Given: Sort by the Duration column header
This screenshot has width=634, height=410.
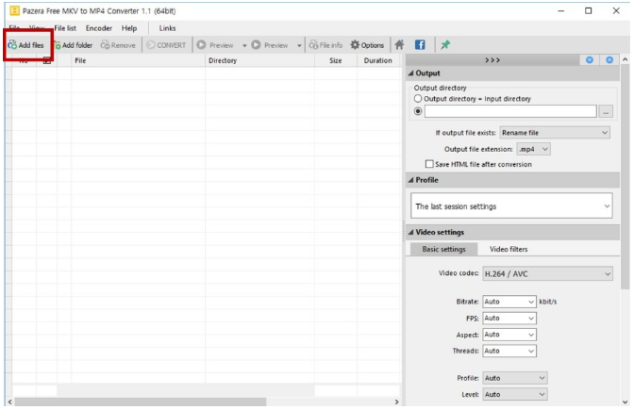Looking at the screenshot, I should coord(378,60).
